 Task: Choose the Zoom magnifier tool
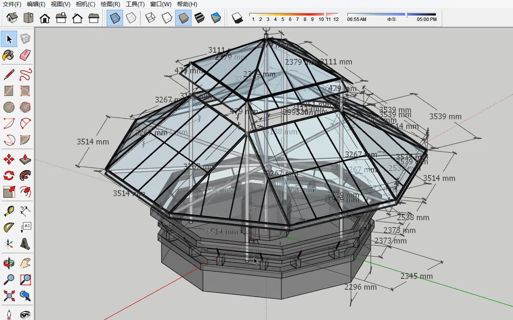pos(9,279)
